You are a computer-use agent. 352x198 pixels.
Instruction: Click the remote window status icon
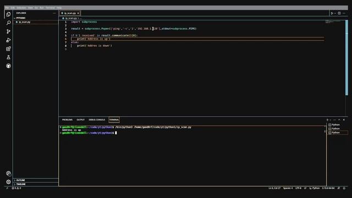7,188
